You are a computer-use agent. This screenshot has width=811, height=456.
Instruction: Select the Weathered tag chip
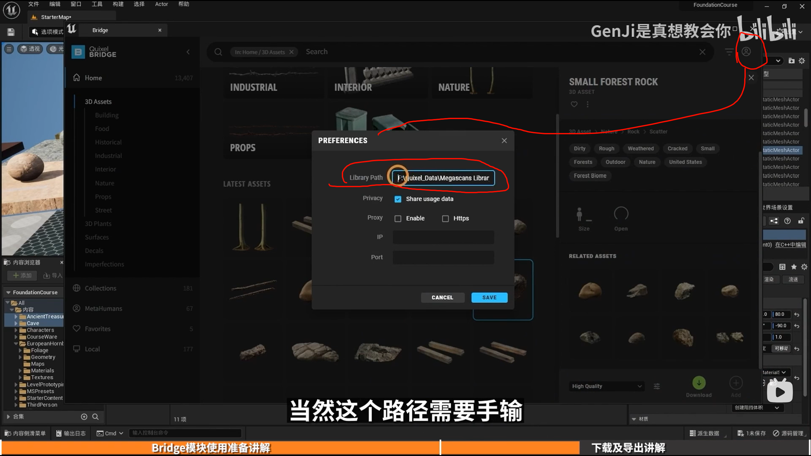(x=641, y=149)
